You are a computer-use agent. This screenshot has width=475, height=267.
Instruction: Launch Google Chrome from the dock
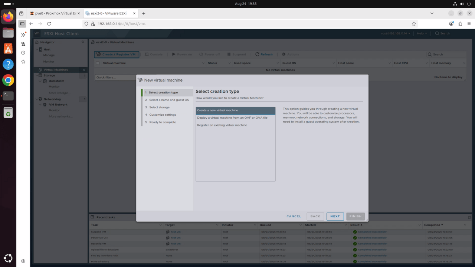click(x=8, y=80)
